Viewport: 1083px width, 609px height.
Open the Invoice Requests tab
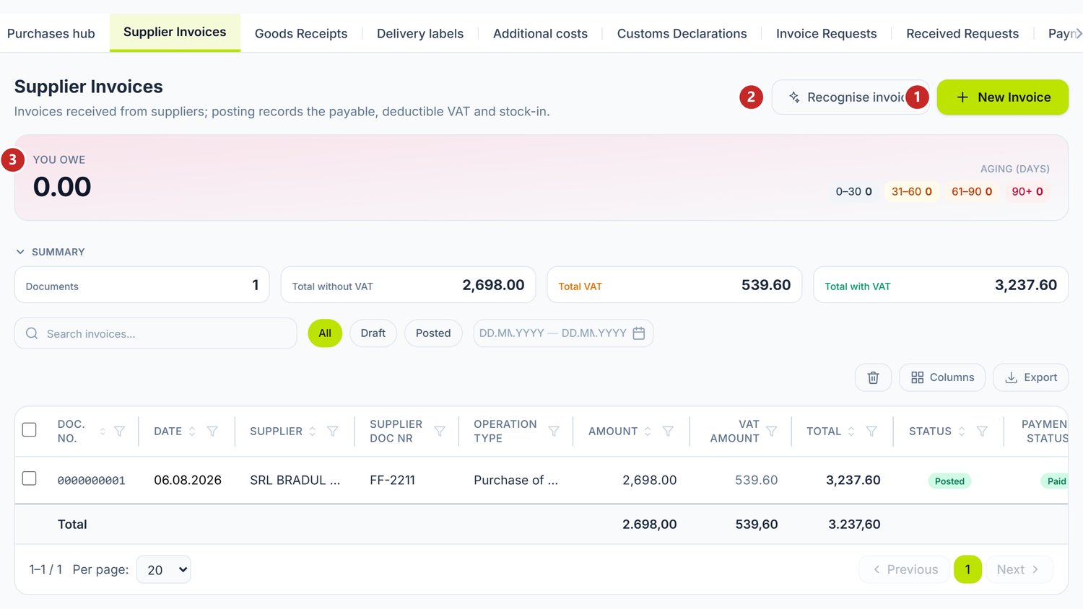coord(827,34)
